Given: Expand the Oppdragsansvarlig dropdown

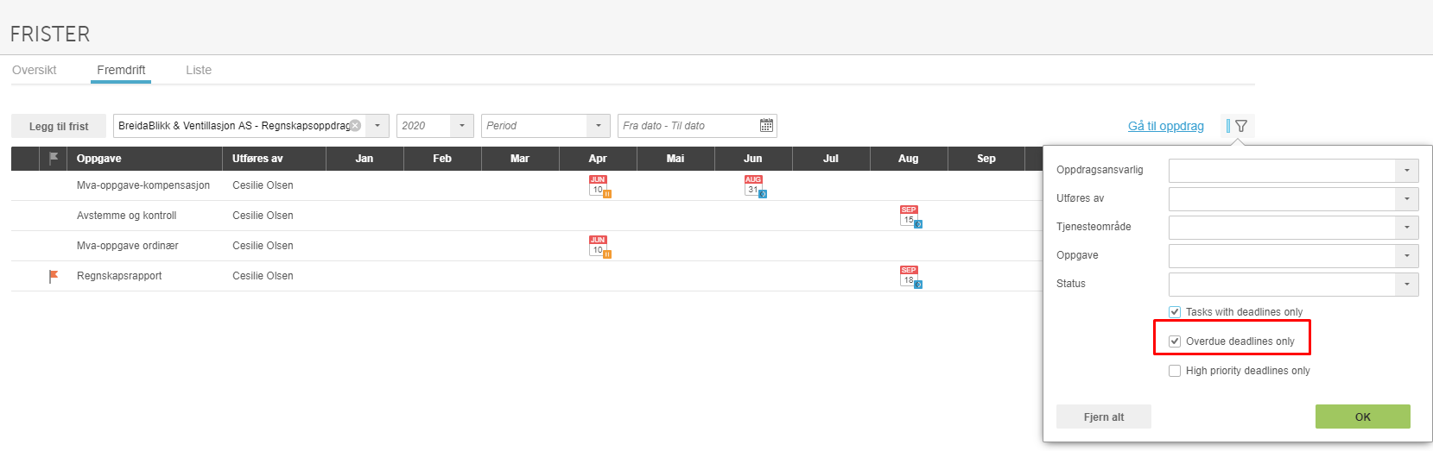Looking at the screenshot, I should pos(1406,171).
